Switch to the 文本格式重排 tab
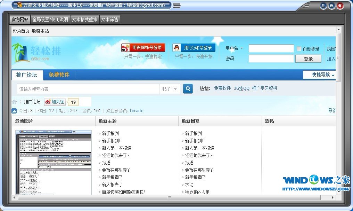Viewport: 353px width, 211px height. pos(85,19)
